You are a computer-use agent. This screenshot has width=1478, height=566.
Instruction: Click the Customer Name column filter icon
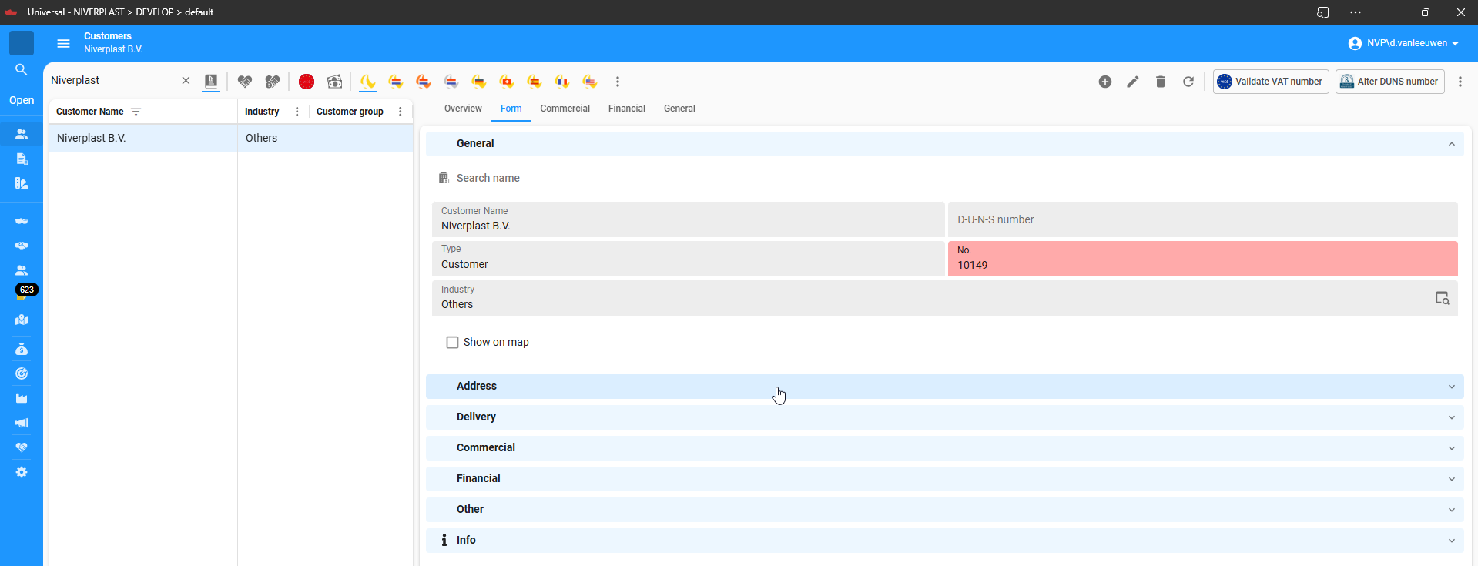tap(136, 112)
